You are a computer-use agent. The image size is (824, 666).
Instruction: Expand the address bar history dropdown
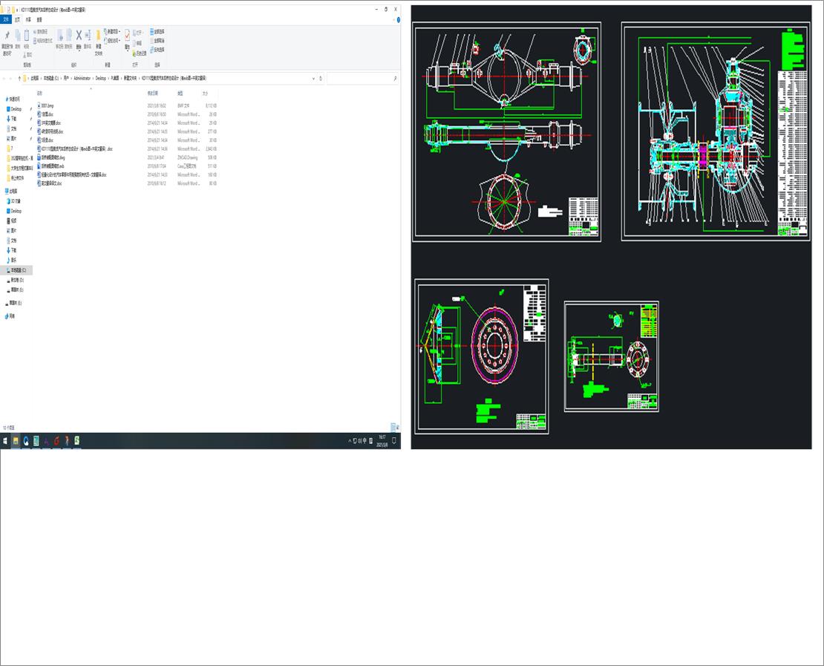click(313, 78)
